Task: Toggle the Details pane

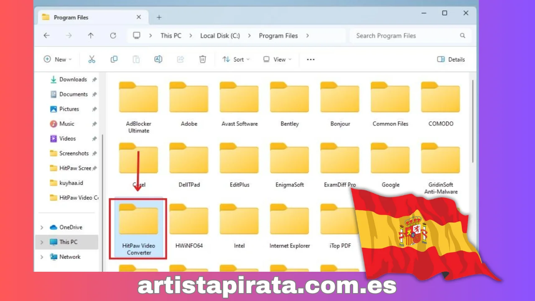Action: click(x=451, y=59)
